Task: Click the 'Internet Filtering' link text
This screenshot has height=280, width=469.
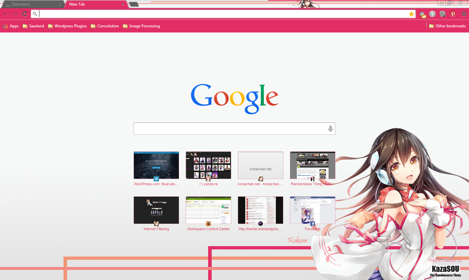Action: click(x=156, y=229)
